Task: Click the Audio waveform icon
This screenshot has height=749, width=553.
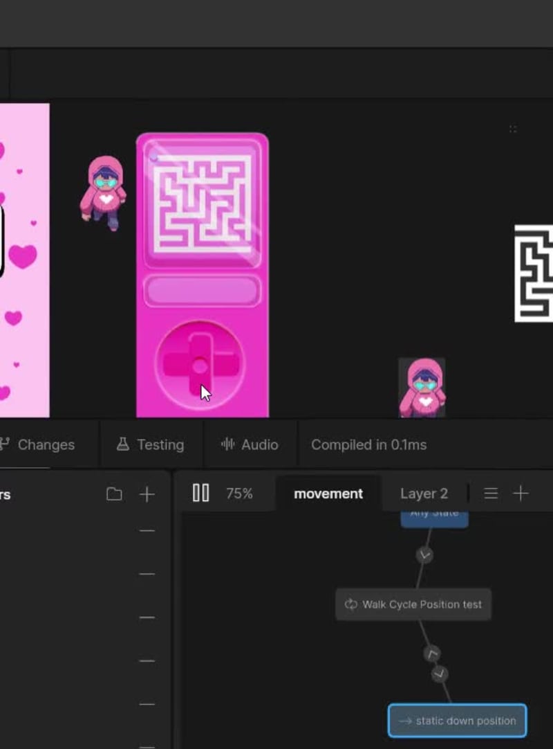Action: [x=227, y=444]
